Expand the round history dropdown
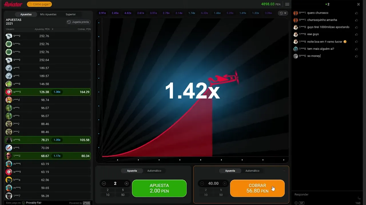Screen dimensions: 366x205 click(x=283, y=13)
